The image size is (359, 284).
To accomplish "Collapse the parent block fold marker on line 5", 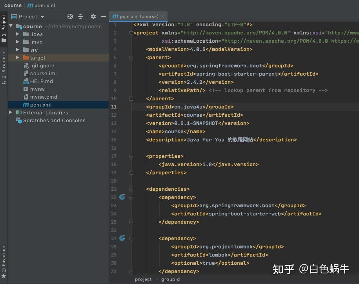I will click(131, 57).
